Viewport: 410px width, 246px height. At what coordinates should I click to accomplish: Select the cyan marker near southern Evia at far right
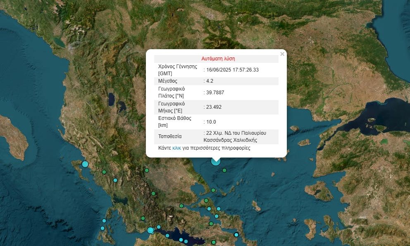coord(236,235)
